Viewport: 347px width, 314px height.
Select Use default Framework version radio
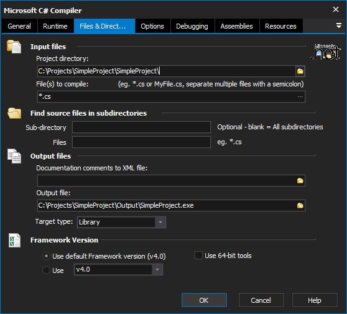click(46, 256)
